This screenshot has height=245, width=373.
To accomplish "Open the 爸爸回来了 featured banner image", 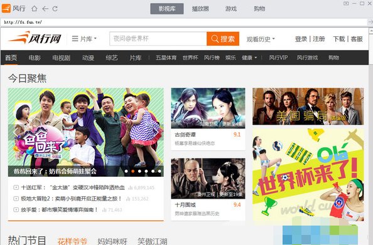I will pyautogui.click(x=86, y=132).
